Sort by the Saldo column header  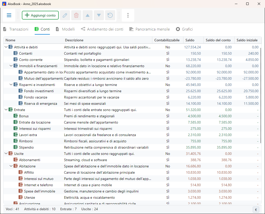(x=193, y=40)
